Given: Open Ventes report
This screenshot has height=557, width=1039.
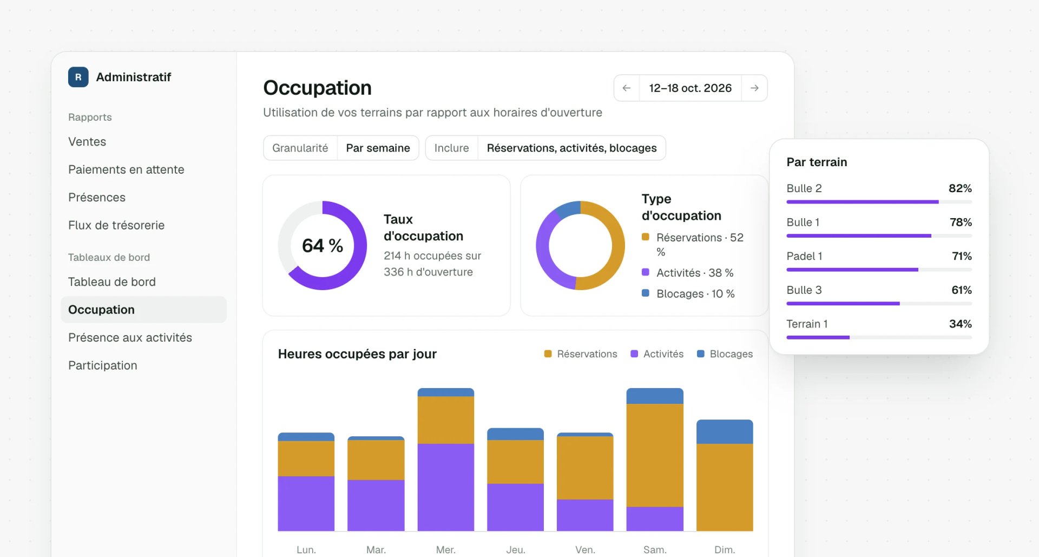Looking at the screenshot, I should pos(87,142).
